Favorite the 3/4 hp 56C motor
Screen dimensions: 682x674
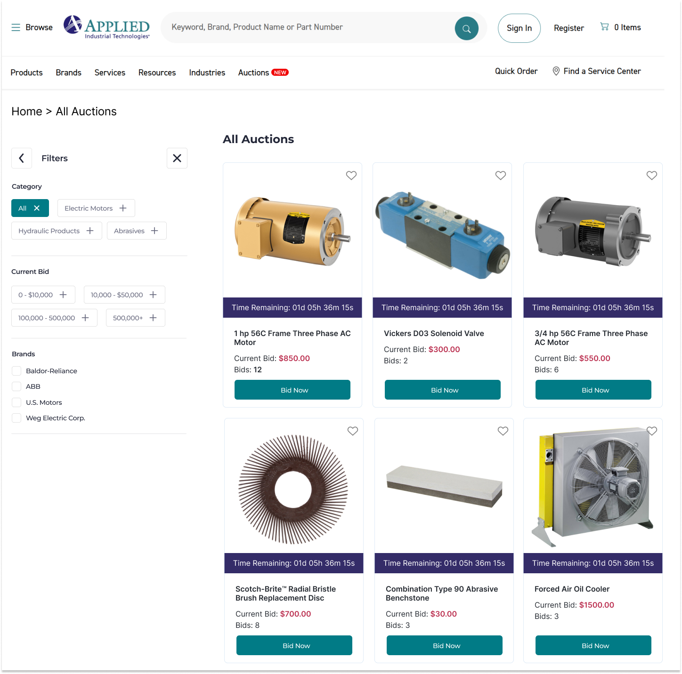(652, 175)
